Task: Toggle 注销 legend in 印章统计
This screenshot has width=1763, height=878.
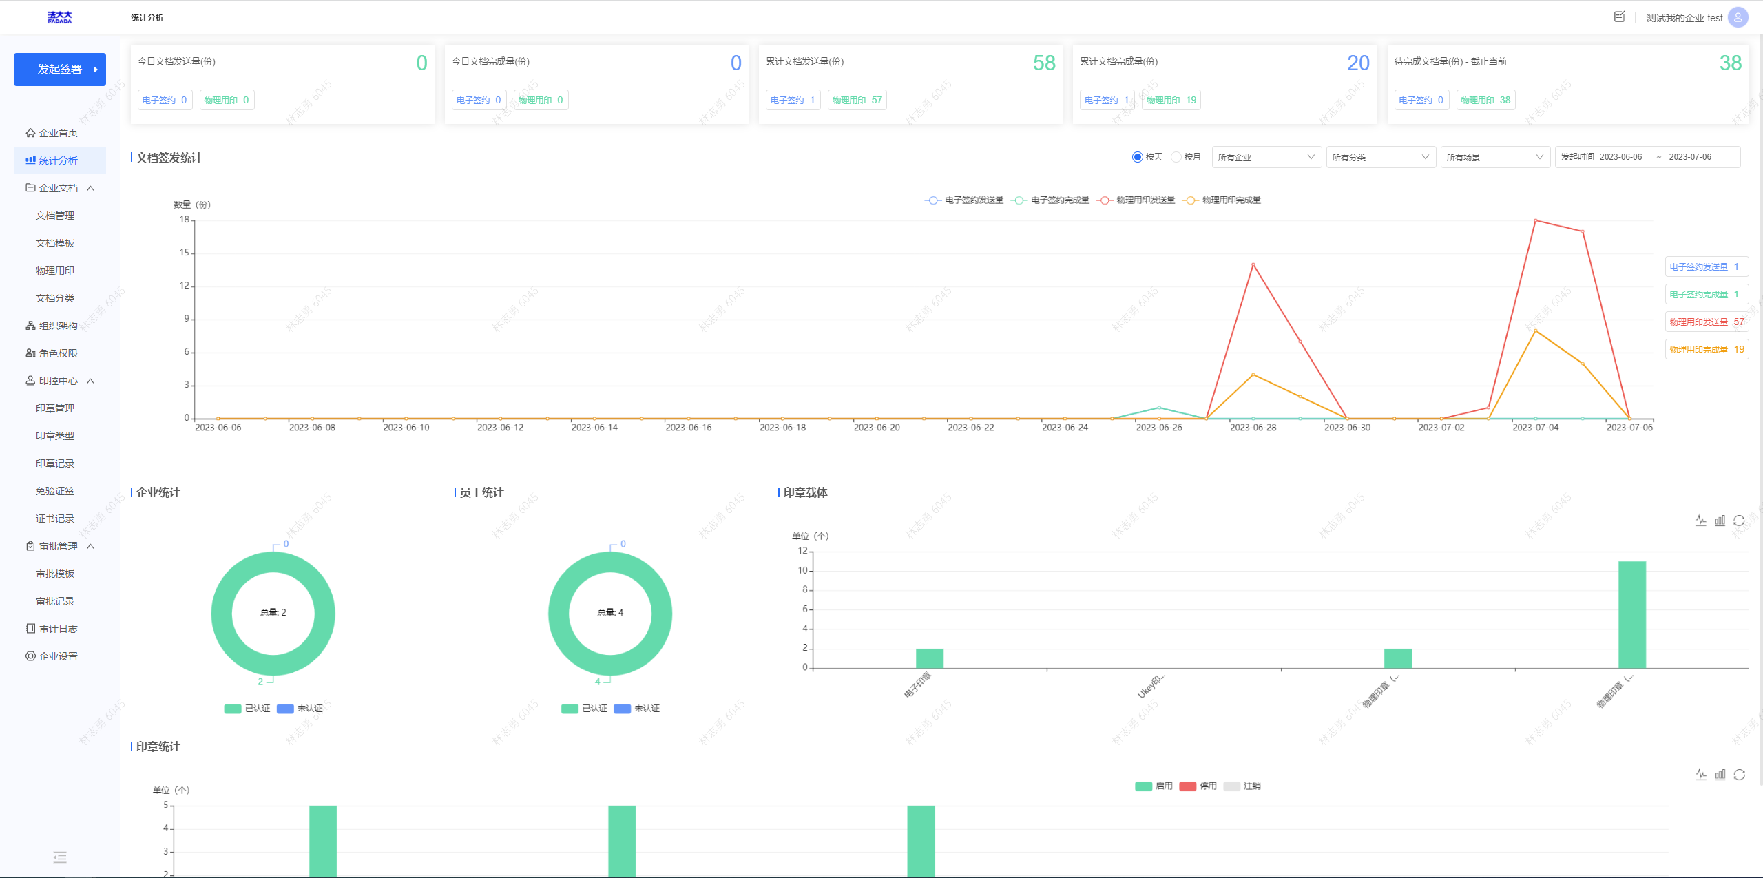Action: pos(1242,786)
